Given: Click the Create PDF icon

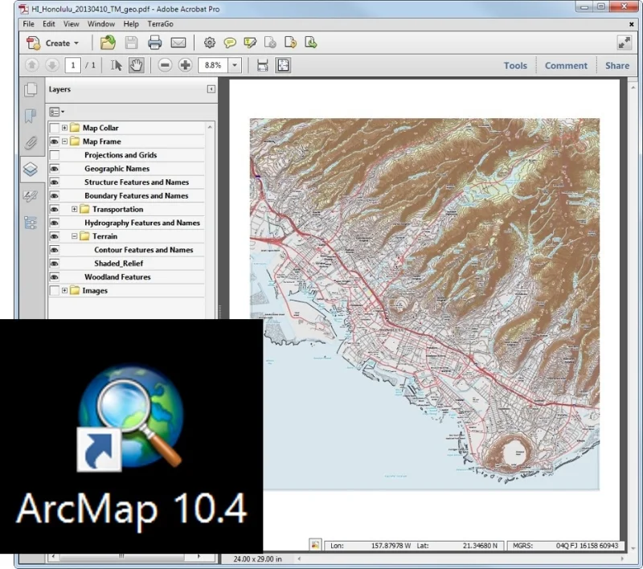Looking at the screenshot, I should pos(34,43).
